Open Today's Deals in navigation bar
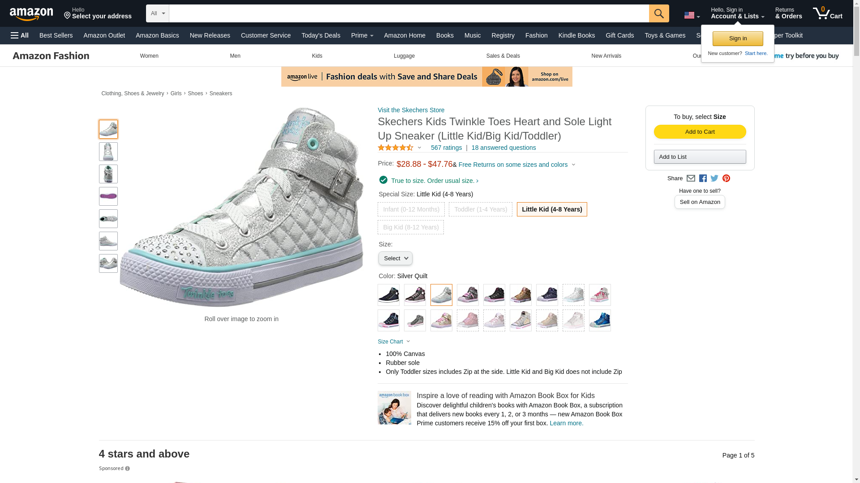 point(321,35)
